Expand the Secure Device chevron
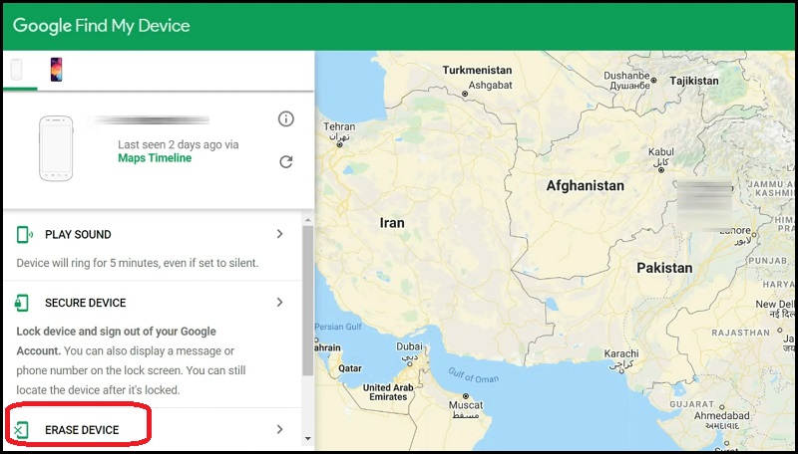798x454 pixels. 280,302
